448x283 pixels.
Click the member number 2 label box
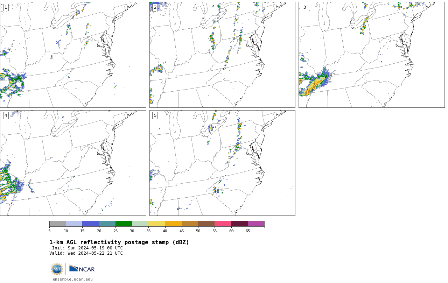[155, 7]
